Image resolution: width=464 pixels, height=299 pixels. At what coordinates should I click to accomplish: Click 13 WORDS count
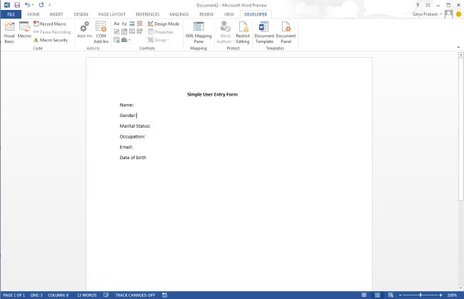pyautogui.click(x=86, y=295)
